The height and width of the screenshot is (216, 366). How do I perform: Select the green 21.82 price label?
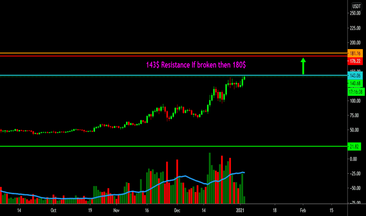tap(354, 146)
